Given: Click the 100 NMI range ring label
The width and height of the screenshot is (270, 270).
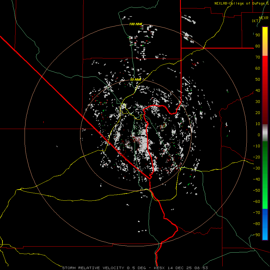Looking at the screenshot, I should (x=136, y=24).
